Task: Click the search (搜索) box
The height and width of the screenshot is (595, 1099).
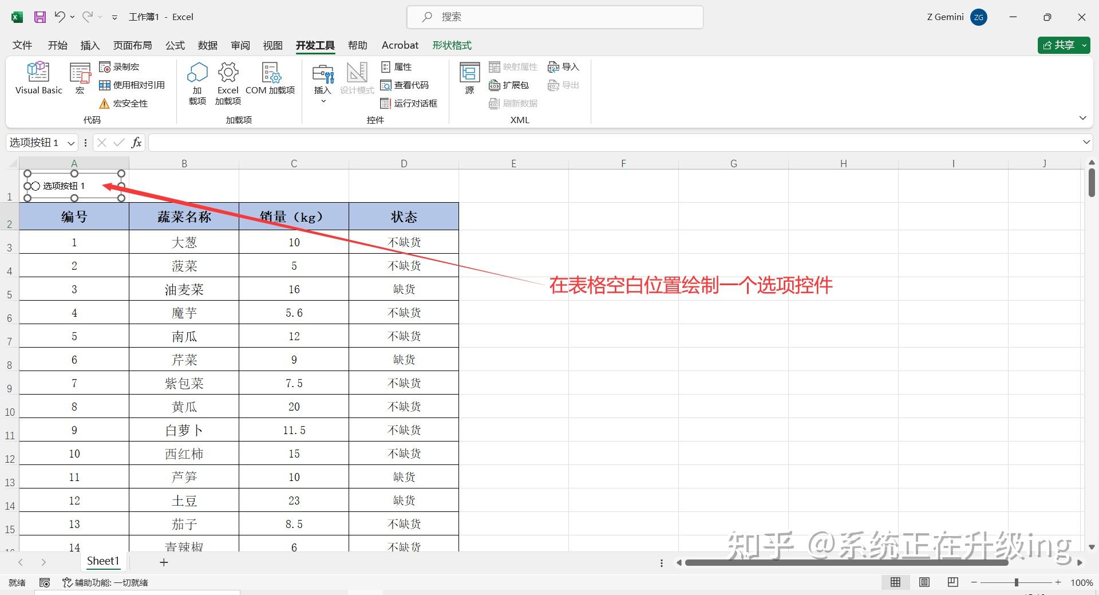Action: pos(555,17)
